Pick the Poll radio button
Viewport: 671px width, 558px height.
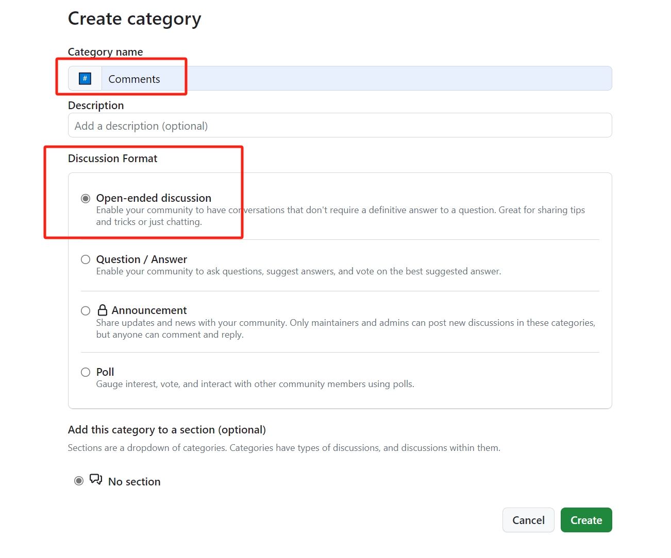pyautogui.click(x=86, y=372)
